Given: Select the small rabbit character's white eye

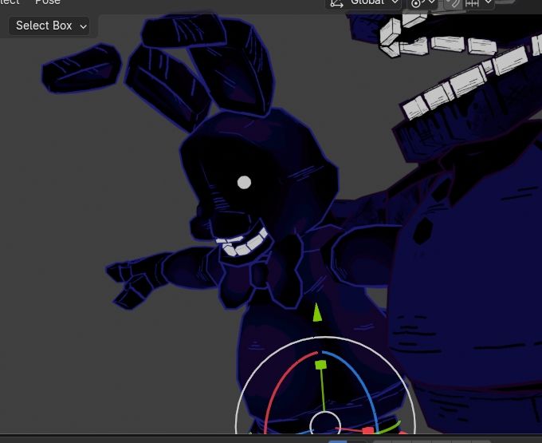Looking at the screenshot, I should pyautogui.click(x=244, y=183).
